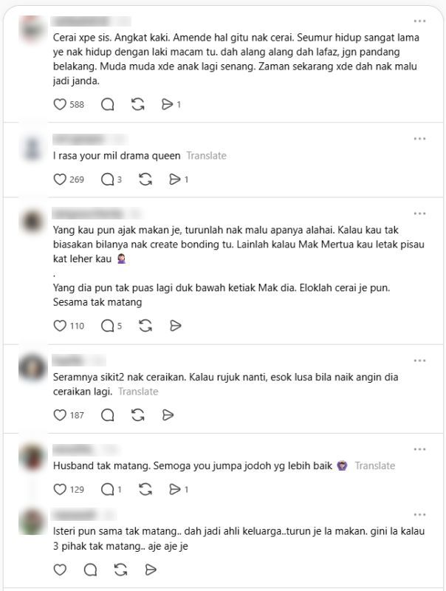
Task: Like the 'Isteri pun sama' comment
Action: coord(60,570)
